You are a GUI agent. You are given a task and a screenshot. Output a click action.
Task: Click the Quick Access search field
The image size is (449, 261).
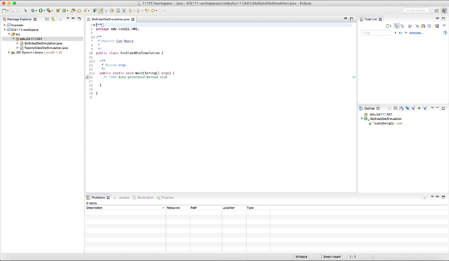(x=416, y=10)
